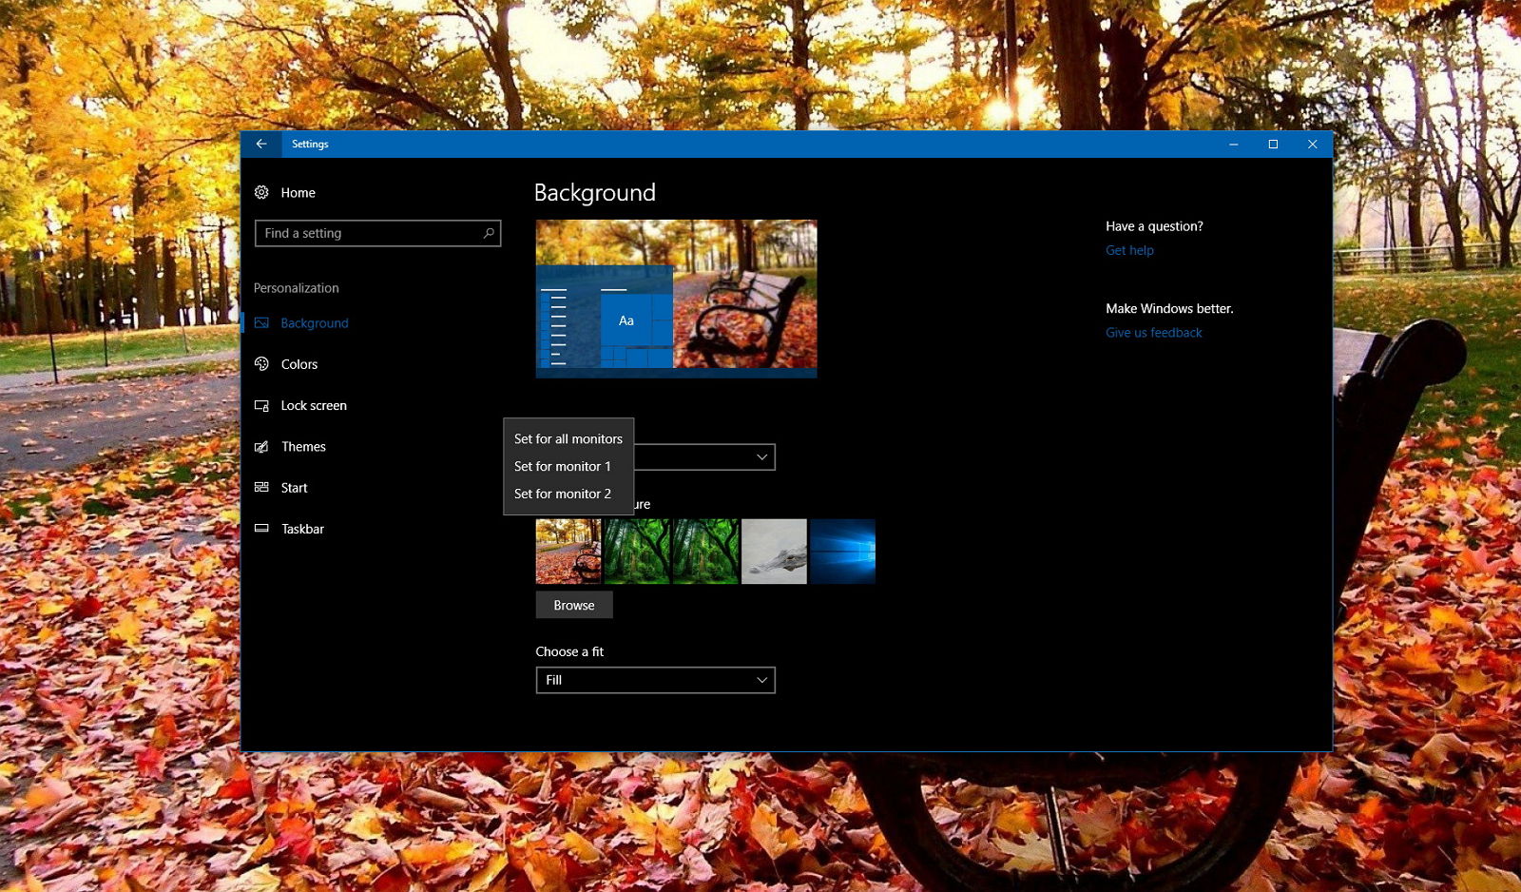This screenshot has width=1521, height=892.
Task: Expand the Choose a fit dropdown
Action: click(x=655, y=680)
